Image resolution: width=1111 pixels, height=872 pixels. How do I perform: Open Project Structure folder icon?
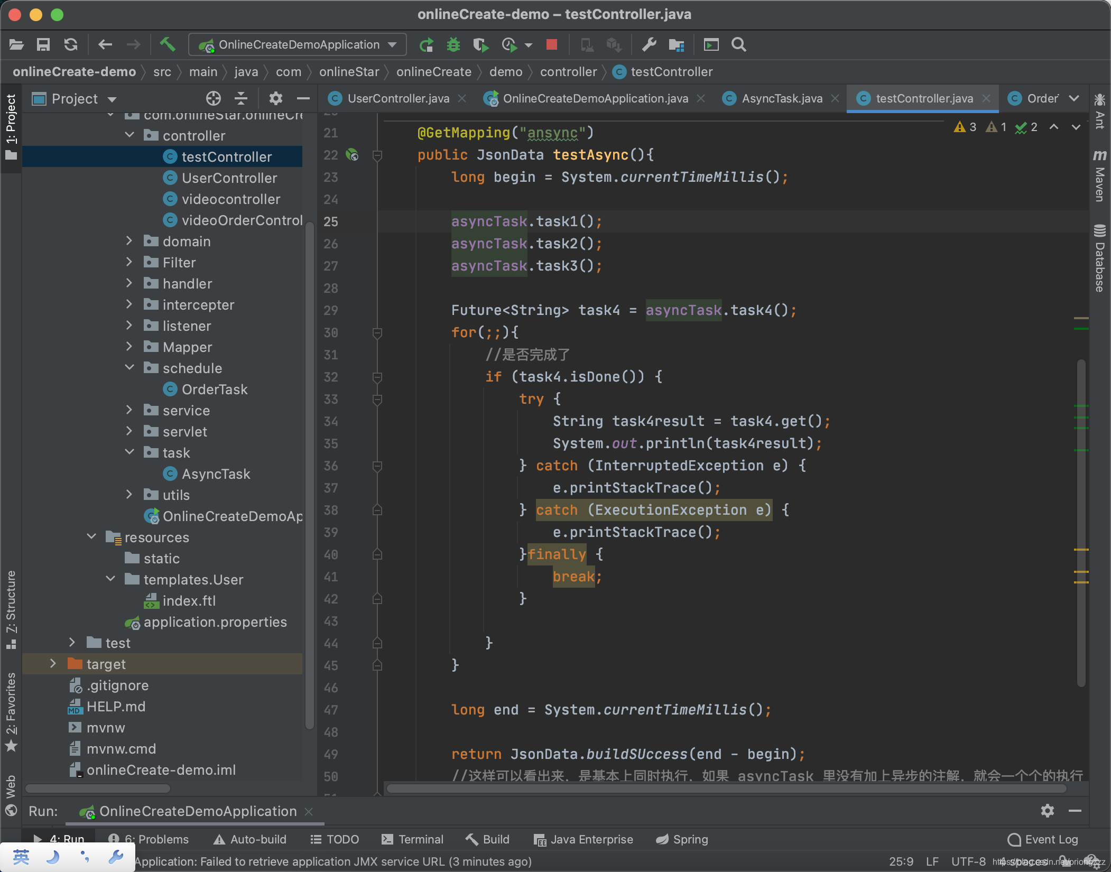(676, 45)
